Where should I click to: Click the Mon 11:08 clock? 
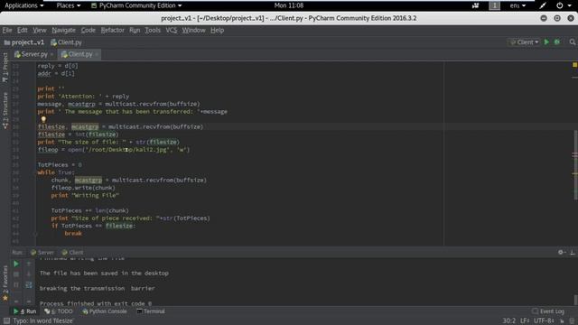289,5
